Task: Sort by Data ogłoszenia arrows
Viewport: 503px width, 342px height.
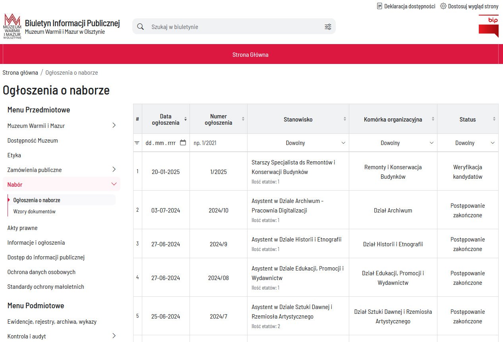Action: coord(186,119)
